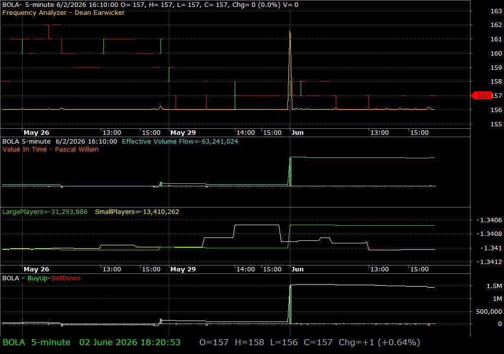Screen dimensions: 504x354
Task: Click the 'Jun' label on the lower time axis
Action: (297, 269)
